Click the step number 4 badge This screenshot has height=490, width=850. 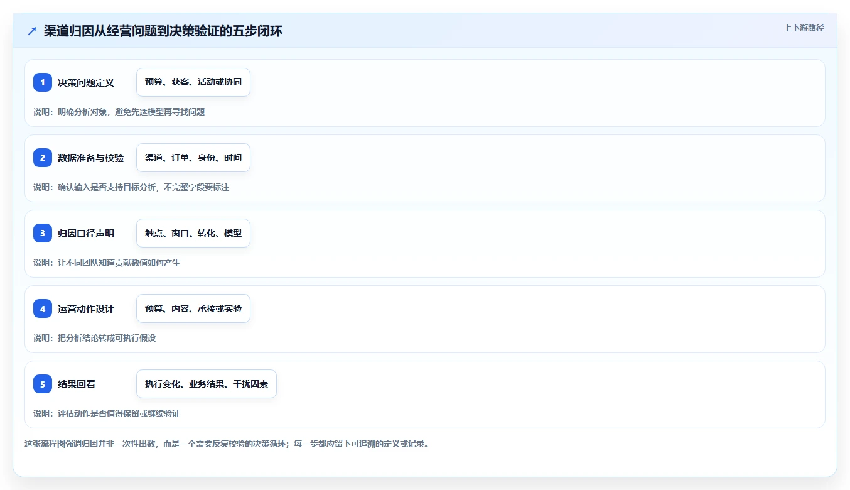(x=43, y=308)
